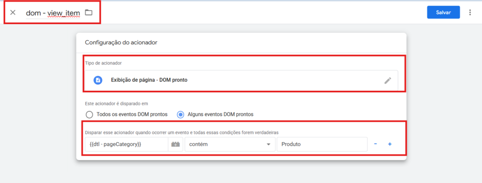Open the contém operator dropdown
This screenshot has height=183, width=482.
pos(230,144)
